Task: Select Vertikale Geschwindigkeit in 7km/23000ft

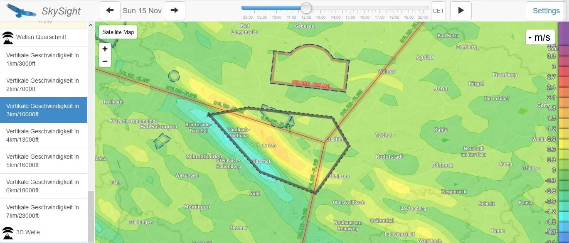Action: click(43, 211)
